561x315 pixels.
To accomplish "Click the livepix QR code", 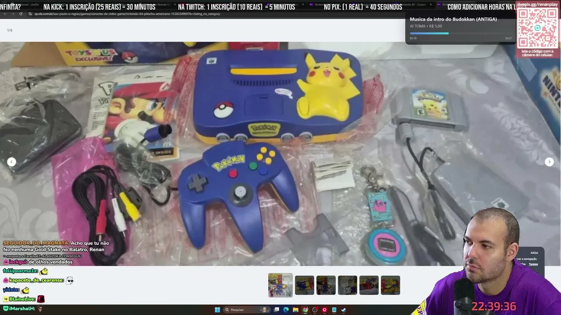I will click(x=537, y=28).
